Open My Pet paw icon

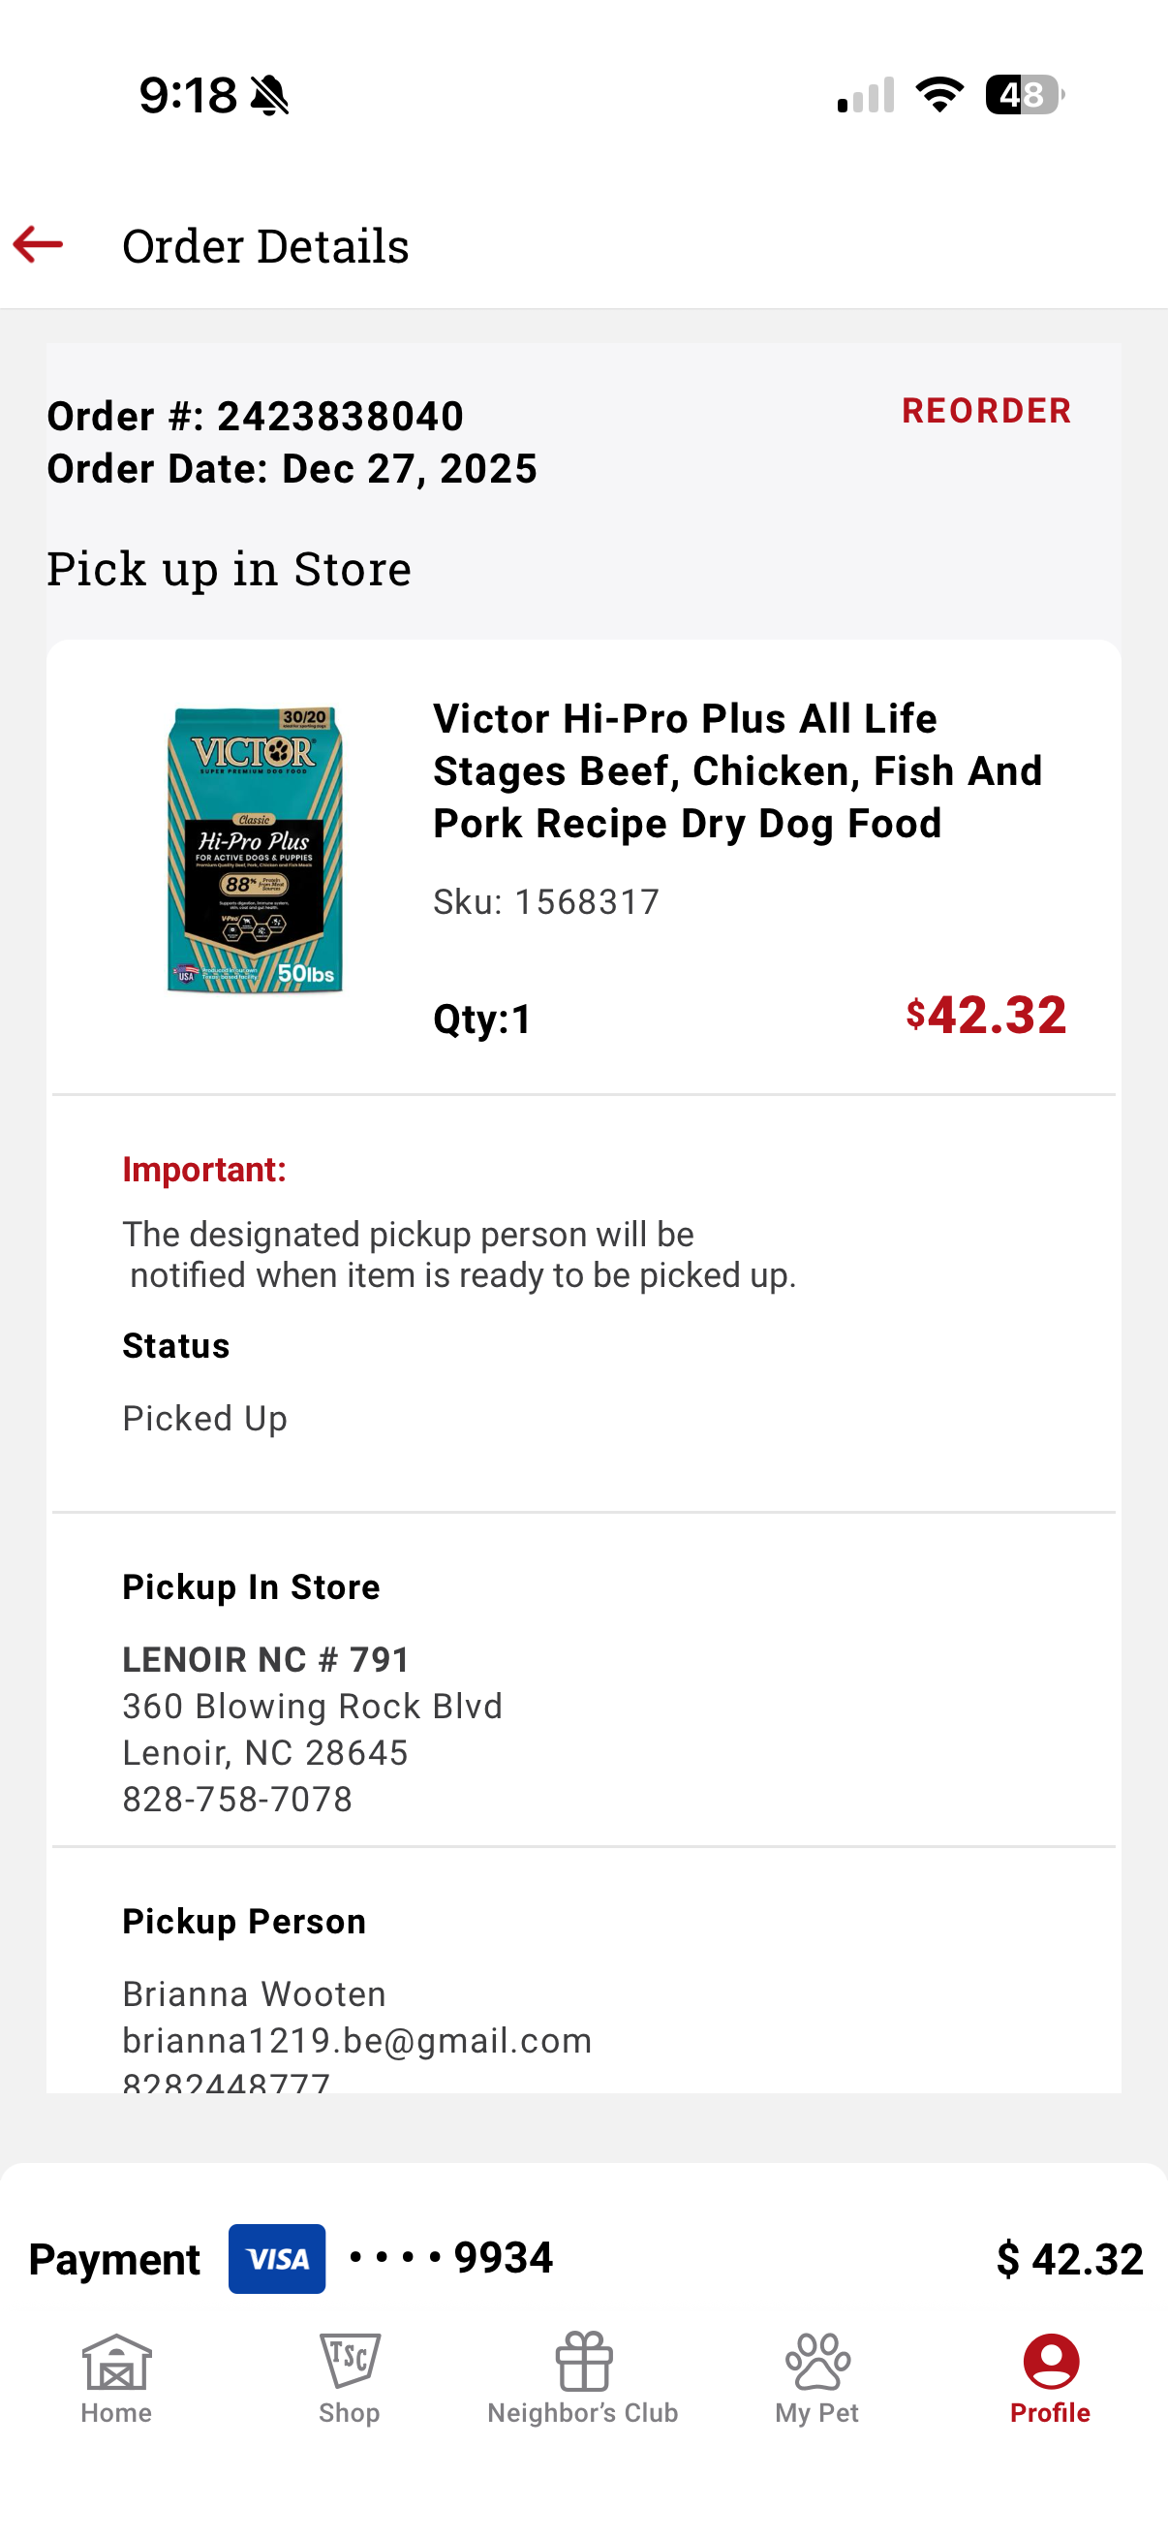point(817,2362)
